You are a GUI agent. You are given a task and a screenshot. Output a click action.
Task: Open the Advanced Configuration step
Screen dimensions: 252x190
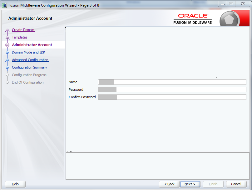pyautogui.click(x=30, y=60)
